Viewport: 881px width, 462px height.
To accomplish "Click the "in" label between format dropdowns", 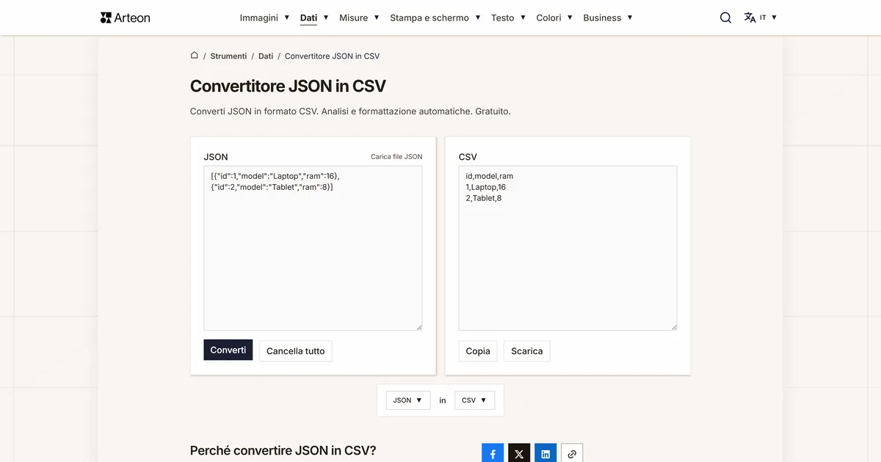I will (x=443, y=400).
